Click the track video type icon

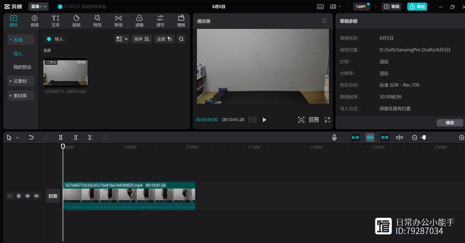click(x=10, y=196)
